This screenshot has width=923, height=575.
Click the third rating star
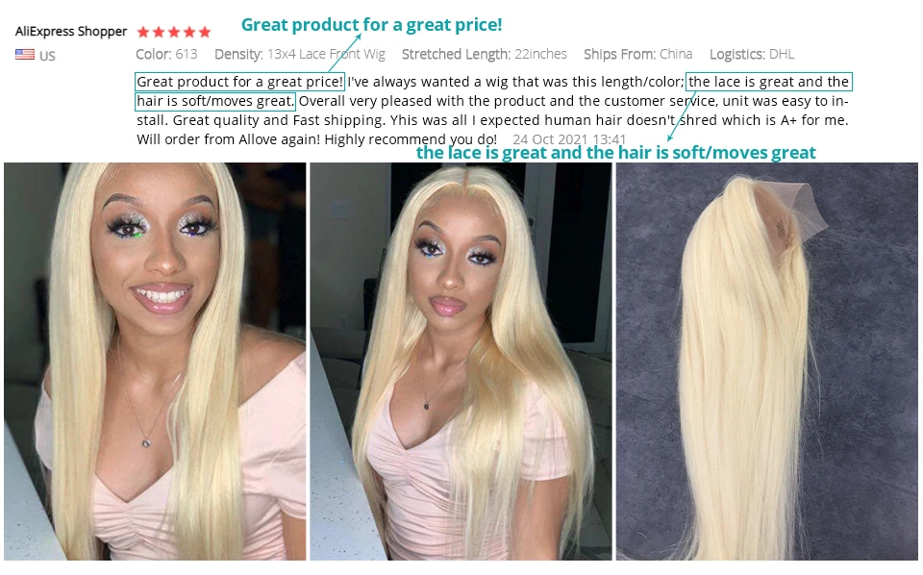point(174,32)
